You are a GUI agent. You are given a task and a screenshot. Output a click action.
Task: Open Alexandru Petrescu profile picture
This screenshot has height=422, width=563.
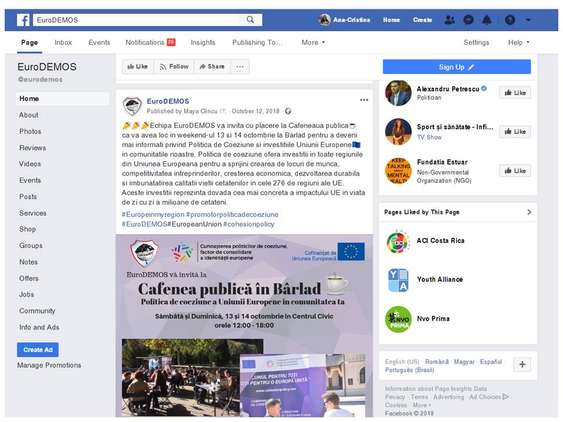coord(398,93)
